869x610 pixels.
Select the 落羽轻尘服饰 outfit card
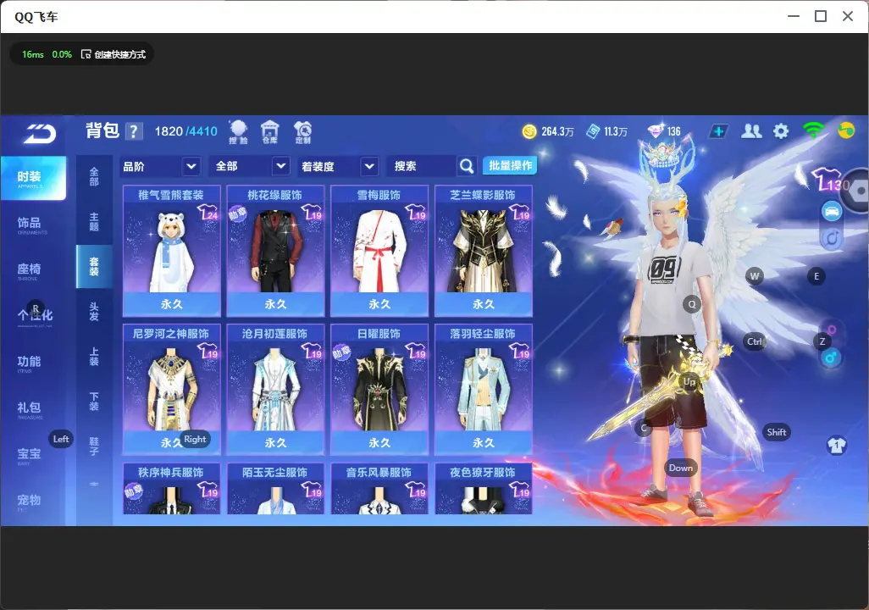point(484,389)
